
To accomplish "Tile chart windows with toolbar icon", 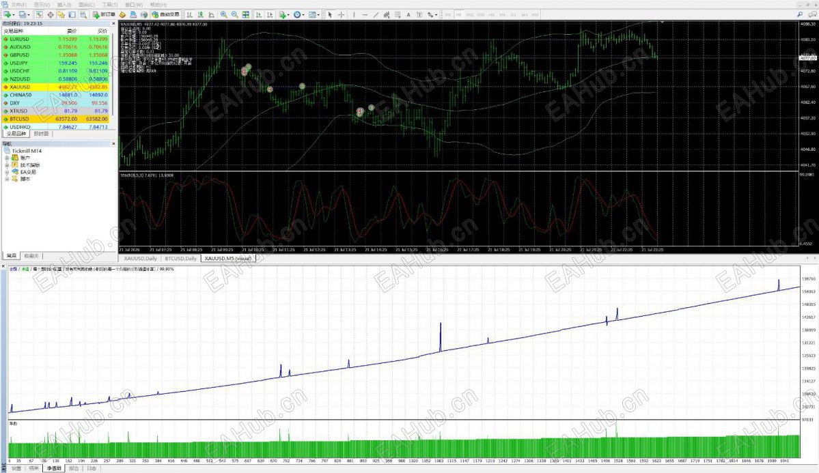I will point(245,14).
